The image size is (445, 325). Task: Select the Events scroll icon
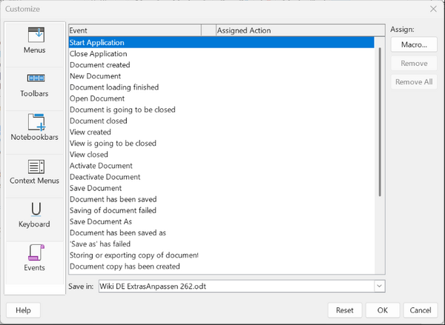[36, 252]
